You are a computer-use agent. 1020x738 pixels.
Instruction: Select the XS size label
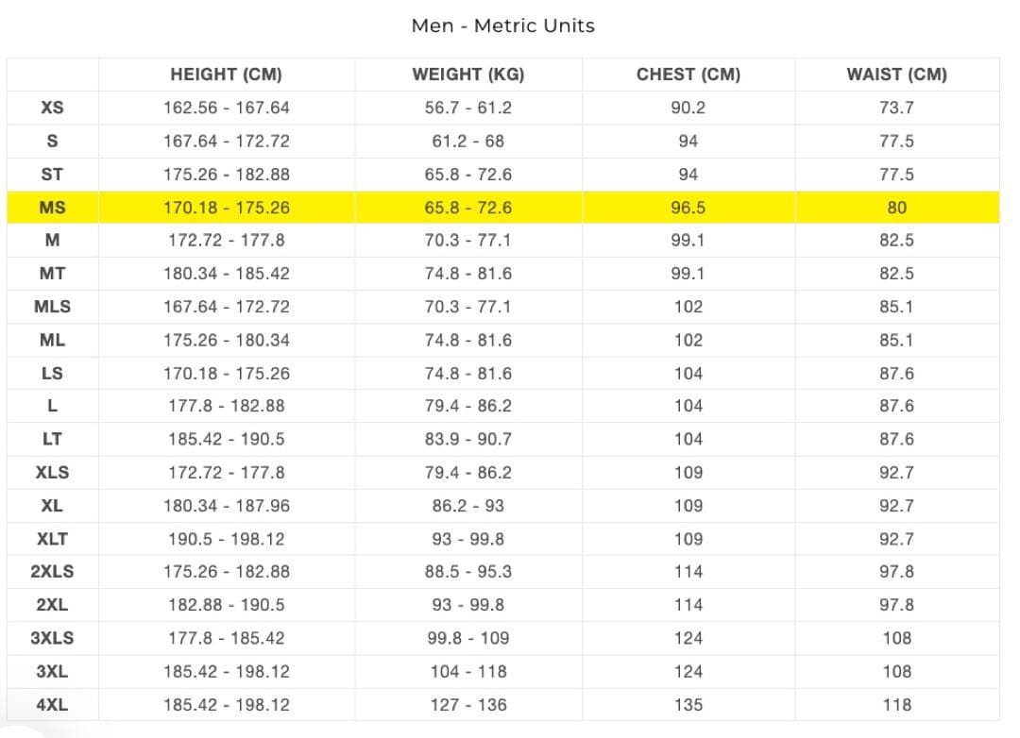coord(52,108)
